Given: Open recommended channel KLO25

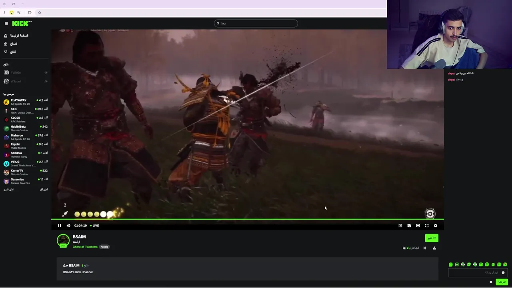Looking at the screenshot, I should click(26, 120).
